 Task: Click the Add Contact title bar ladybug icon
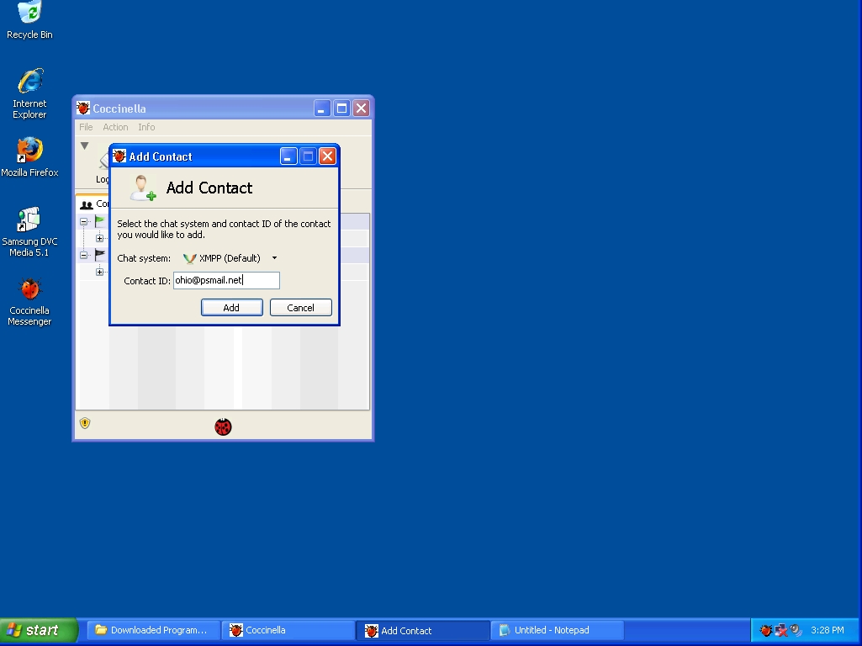119,156
